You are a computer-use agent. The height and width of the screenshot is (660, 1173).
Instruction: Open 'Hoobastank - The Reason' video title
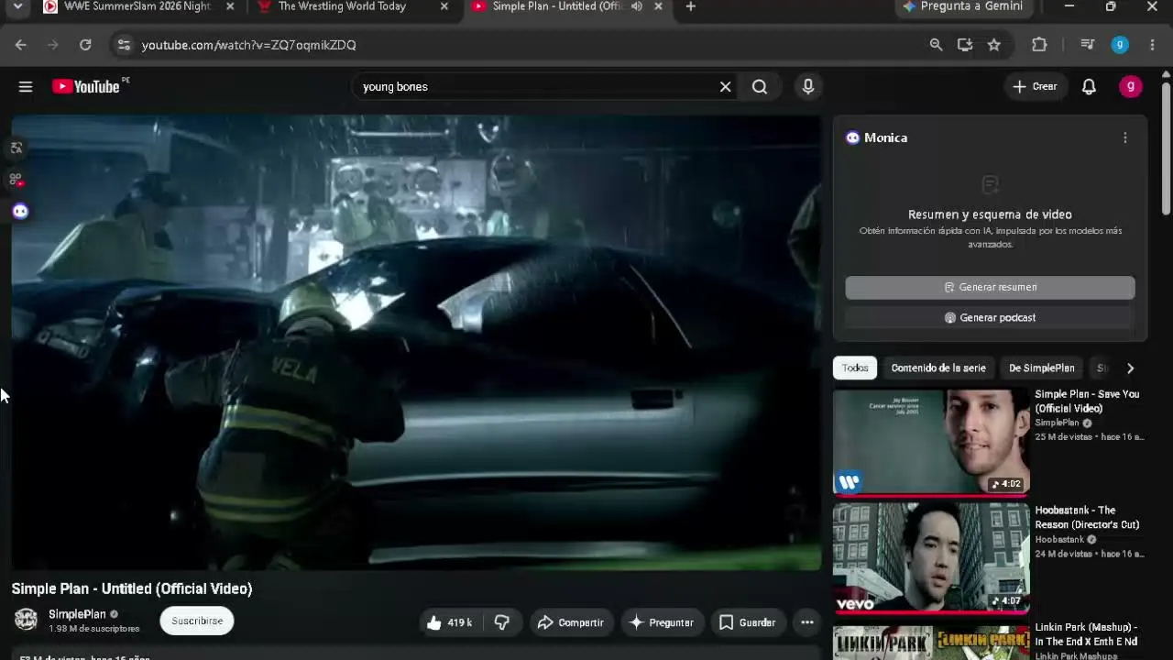click(x=1088, y=518)
